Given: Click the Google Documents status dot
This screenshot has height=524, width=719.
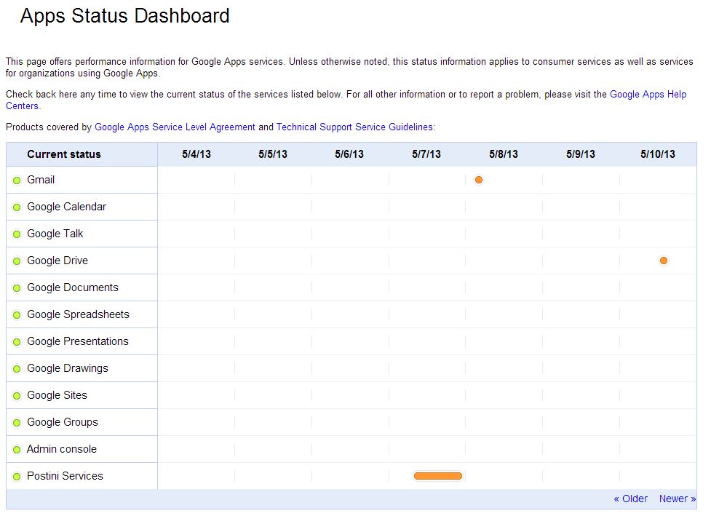Looking at the screenshot, I should click(17, 288).
